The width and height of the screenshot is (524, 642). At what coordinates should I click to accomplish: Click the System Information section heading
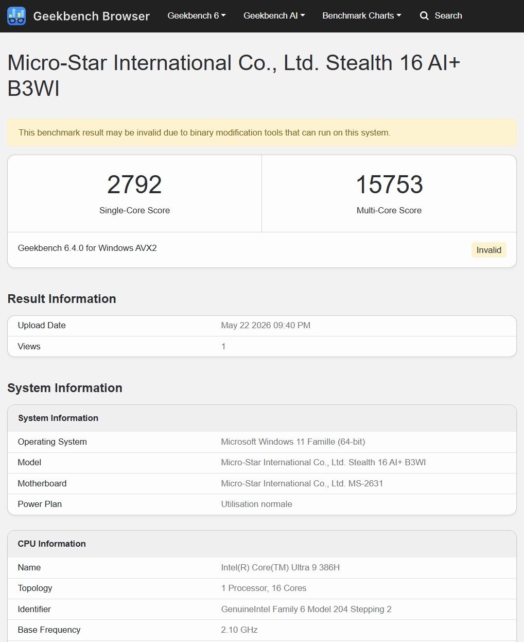point(65,388)
